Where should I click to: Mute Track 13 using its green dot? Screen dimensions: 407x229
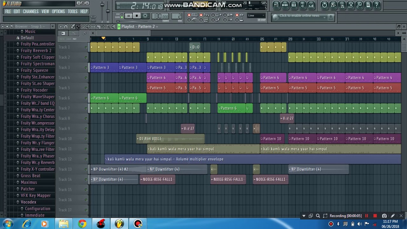[x=86, y=169]
